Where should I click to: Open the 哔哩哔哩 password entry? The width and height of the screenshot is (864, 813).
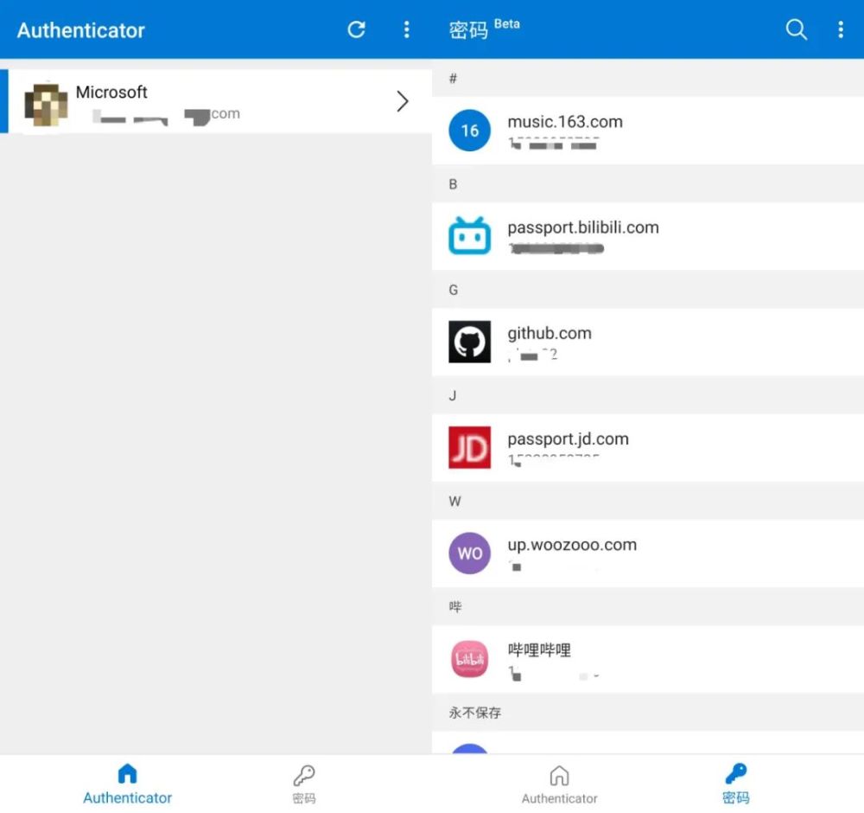tap(648, 659)
